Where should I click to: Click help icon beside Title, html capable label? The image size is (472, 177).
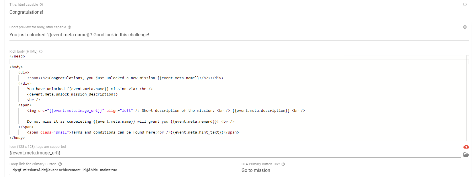(41, 5)
